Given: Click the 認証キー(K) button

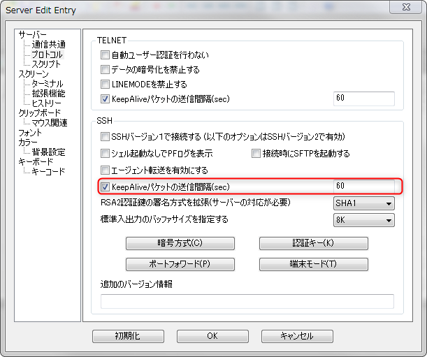Looking at the screenshot, I should click(x=314, y=243).
